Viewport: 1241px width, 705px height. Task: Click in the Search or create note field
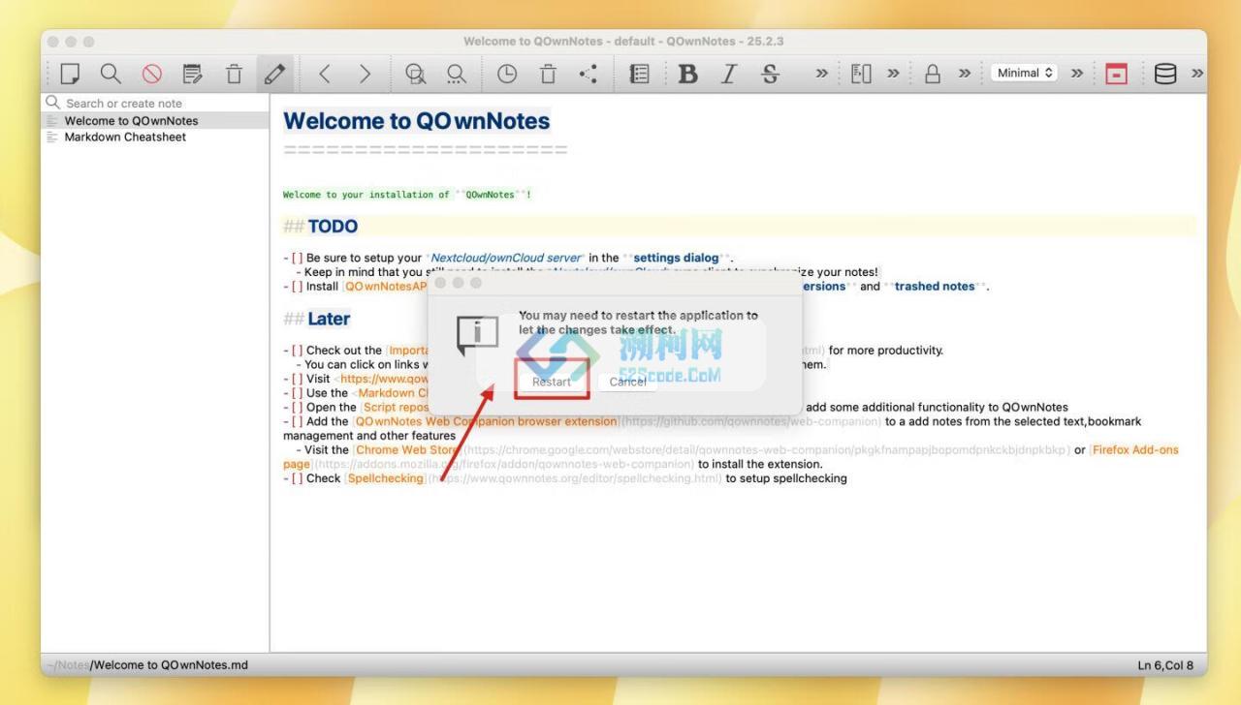coord(155,103)
